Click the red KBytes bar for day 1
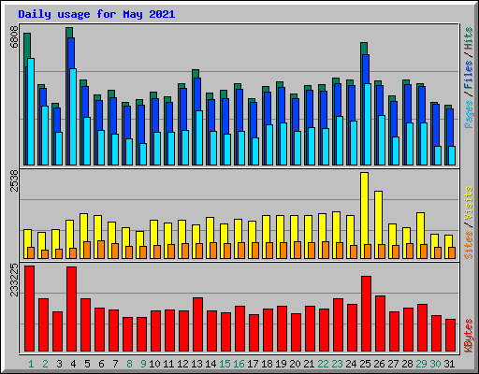Image resolution: width=479 pixels, height=374 pixels. (29, 309)
